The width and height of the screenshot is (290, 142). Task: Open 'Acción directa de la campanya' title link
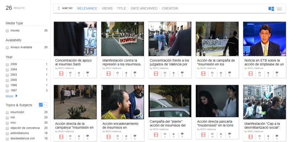click(74, 126)
